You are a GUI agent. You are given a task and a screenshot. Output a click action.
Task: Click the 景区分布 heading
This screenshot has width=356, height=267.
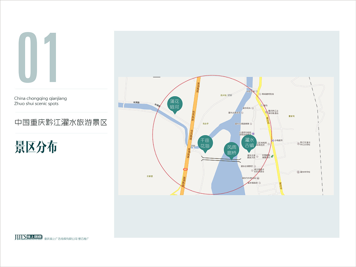[x=36, y=147]
